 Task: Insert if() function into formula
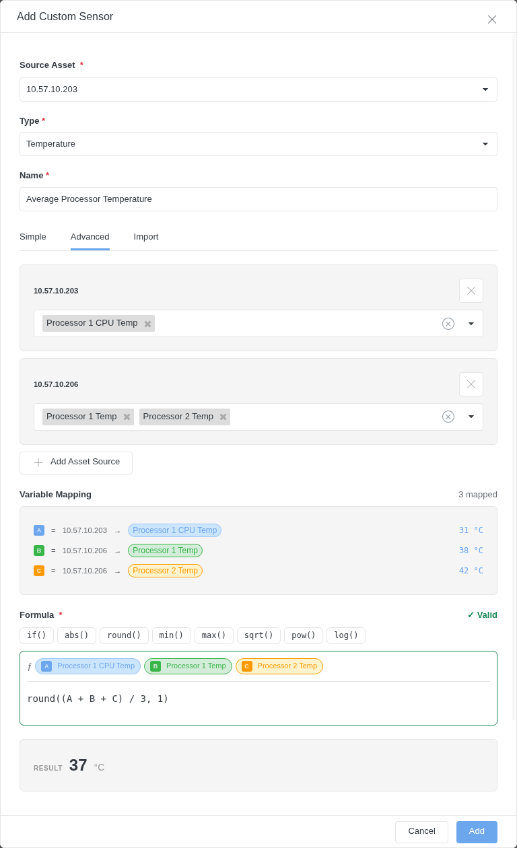pos(37,636)
